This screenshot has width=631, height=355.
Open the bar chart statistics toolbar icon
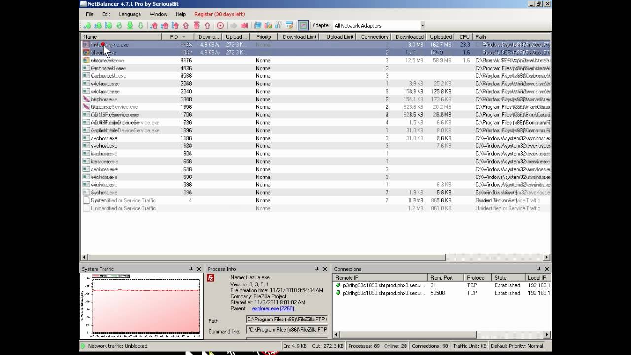click(x=268, y=25)
